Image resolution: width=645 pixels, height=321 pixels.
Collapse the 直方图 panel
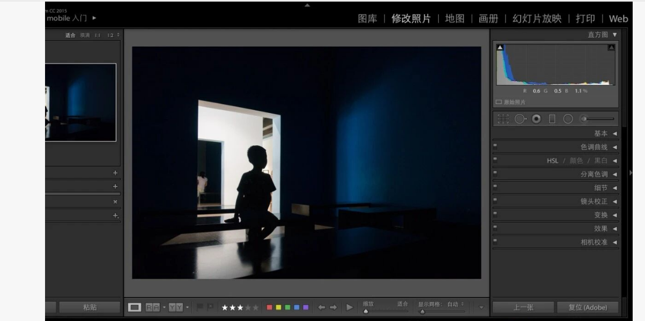(614, 35)
